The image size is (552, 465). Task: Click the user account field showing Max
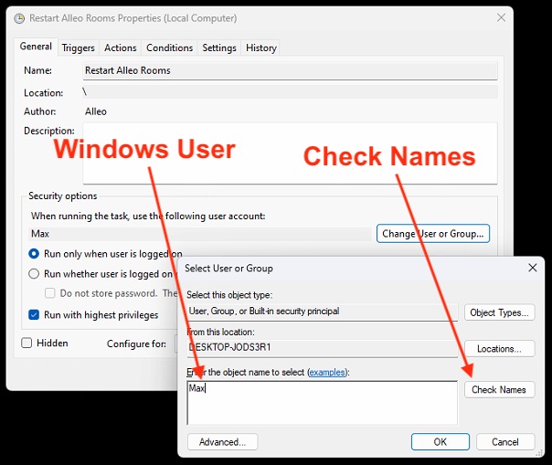[200, 234]
